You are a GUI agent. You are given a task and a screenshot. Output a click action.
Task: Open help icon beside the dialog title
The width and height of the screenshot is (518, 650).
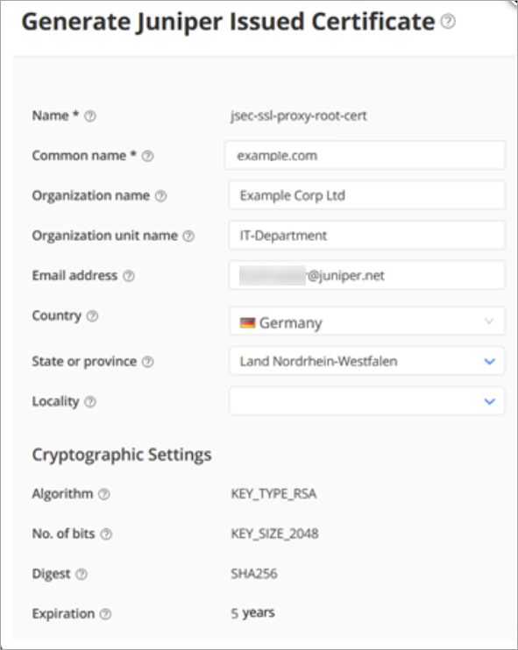[448, 21]
